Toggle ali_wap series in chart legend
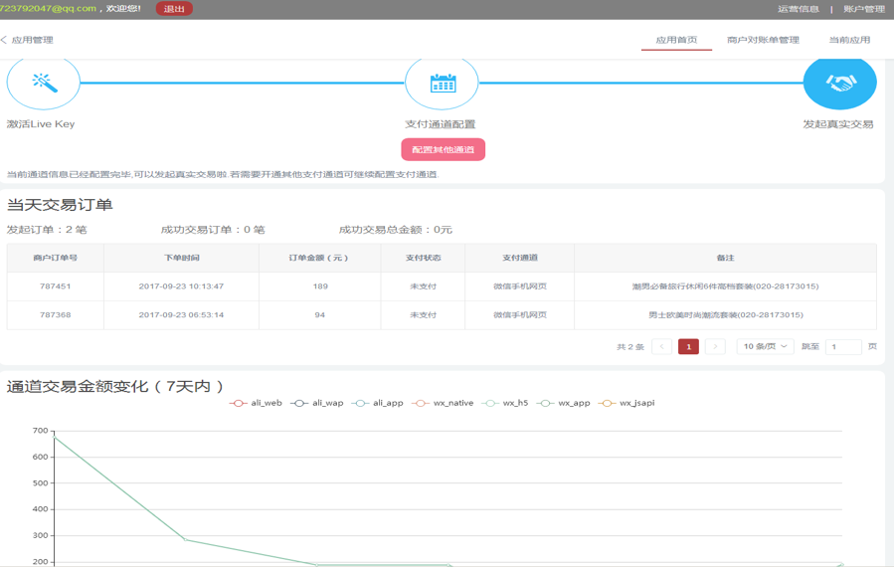This screenshot has width=894, height=567. click(317, 403)
